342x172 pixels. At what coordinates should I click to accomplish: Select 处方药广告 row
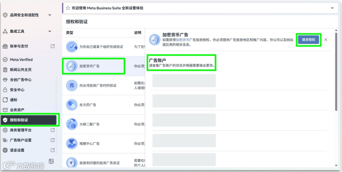[x=104, y=105]
